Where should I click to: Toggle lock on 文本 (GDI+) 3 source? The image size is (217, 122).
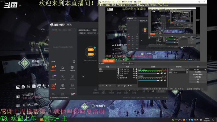[136, 69]
